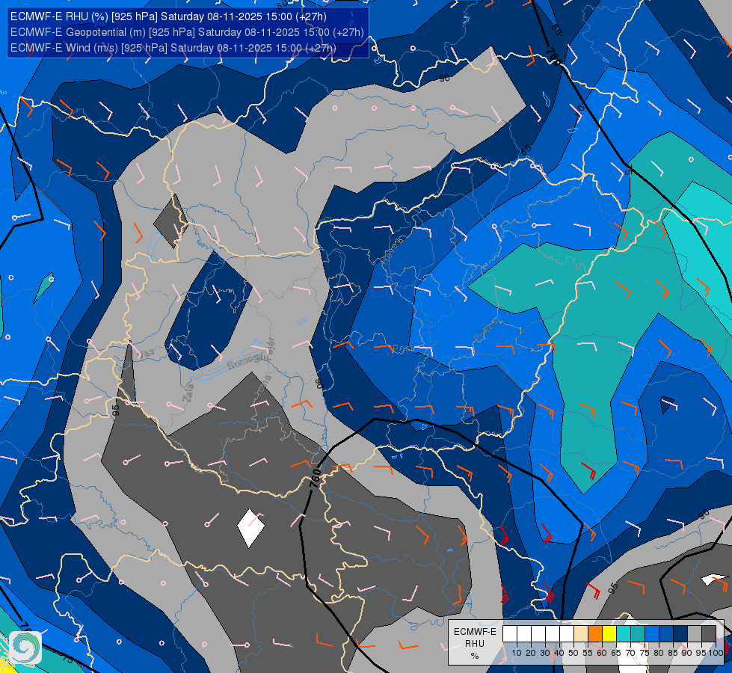Click the legend value 70

coord(630,653)
